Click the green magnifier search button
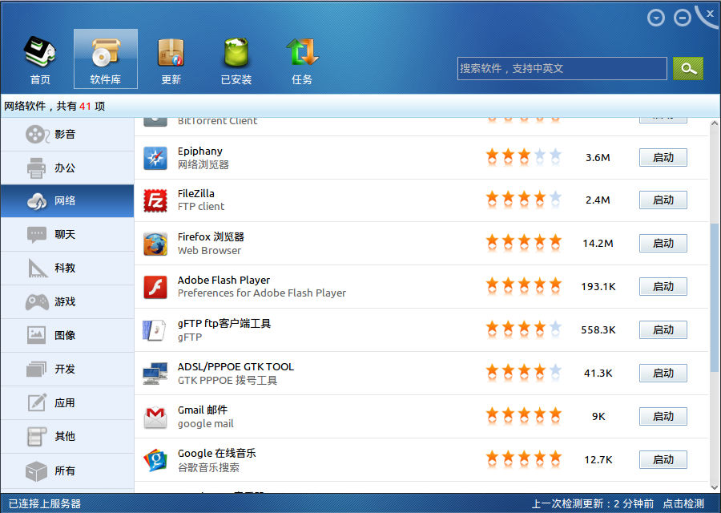The height and width of the screenshot is (513, 721). (x=688, y=69)
